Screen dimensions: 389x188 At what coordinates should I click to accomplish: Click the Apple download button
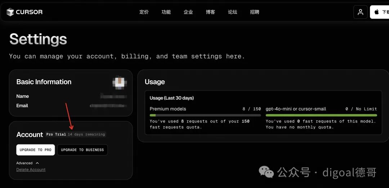click(x=380, y=12)
